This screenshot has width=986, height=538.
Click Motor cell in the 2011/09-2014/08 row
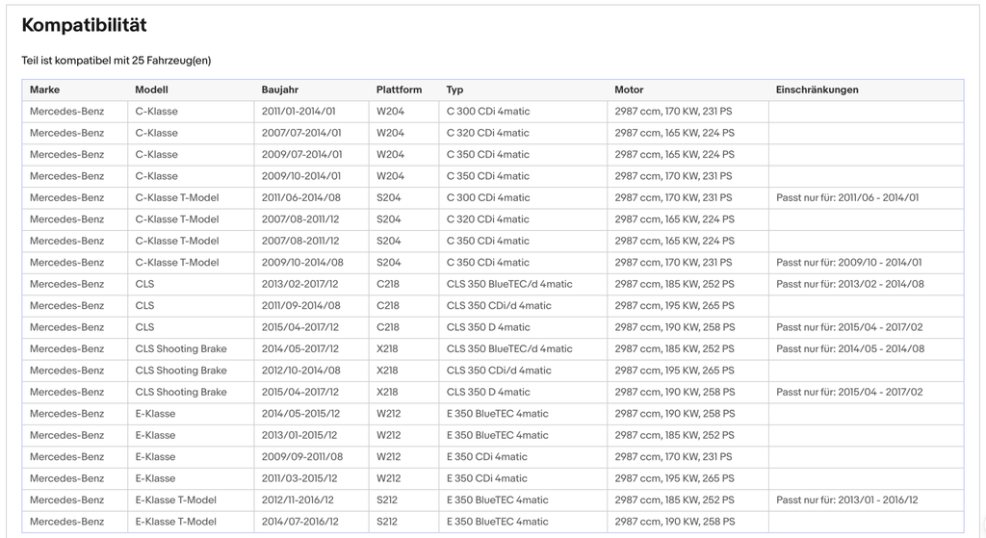pyautogui.click(x=674, y=305)
